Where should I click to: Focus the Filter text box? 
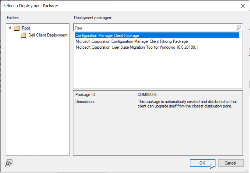[154, 28]
